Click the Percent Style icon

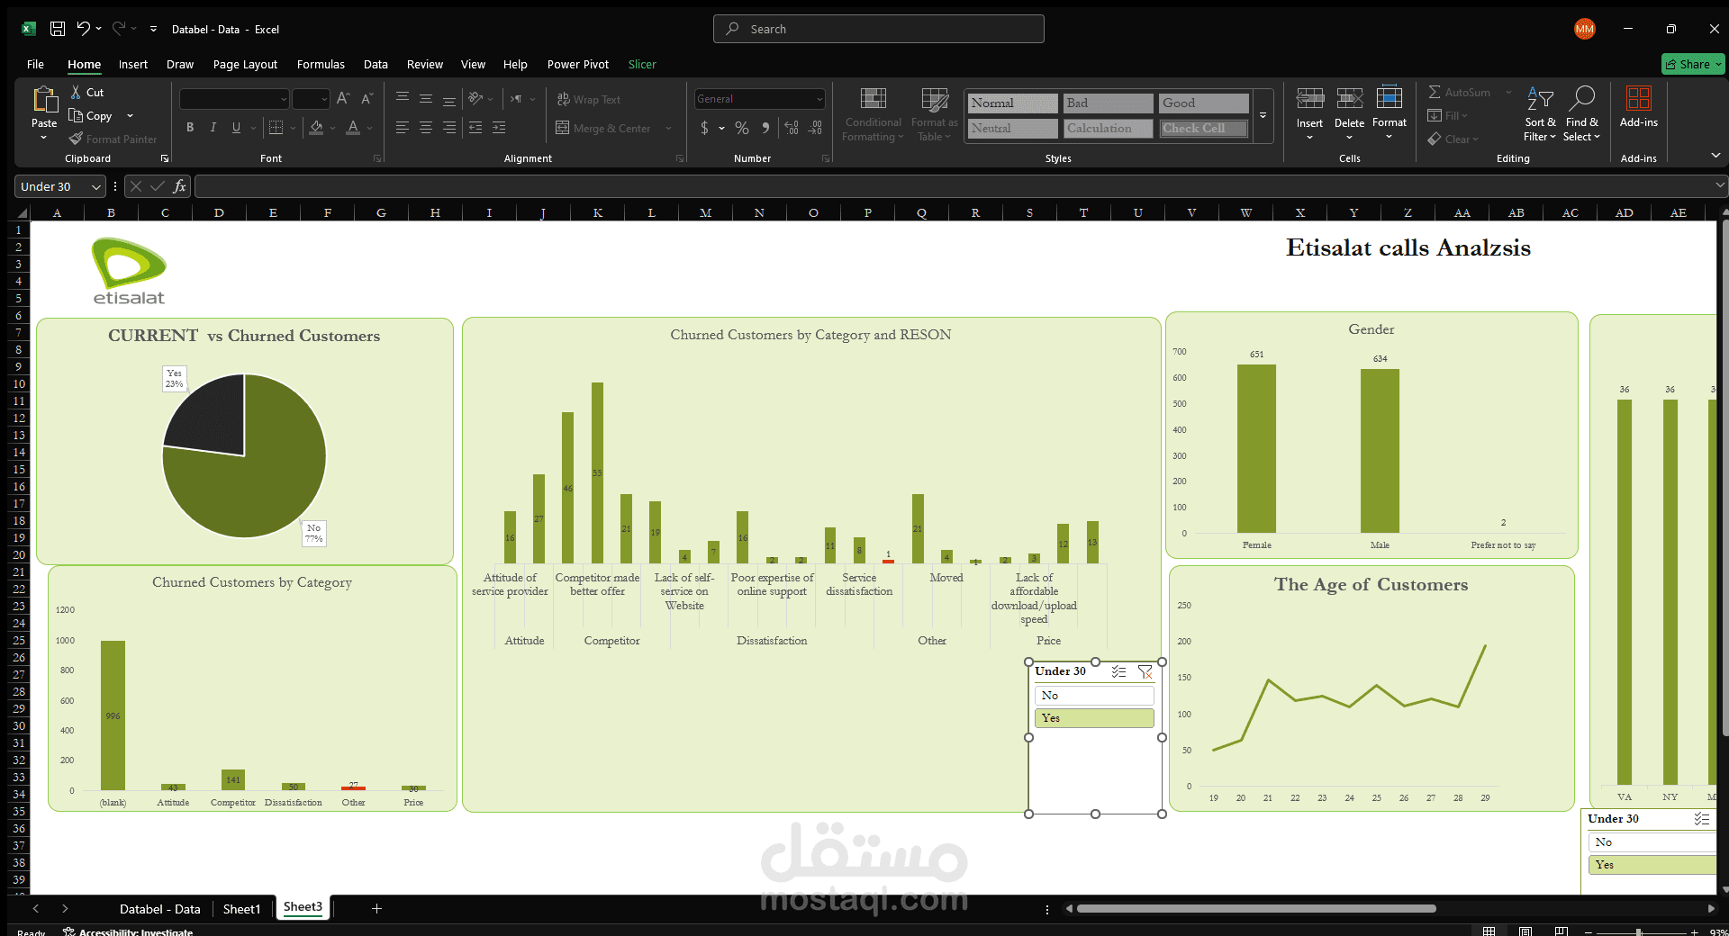(742, 128)
